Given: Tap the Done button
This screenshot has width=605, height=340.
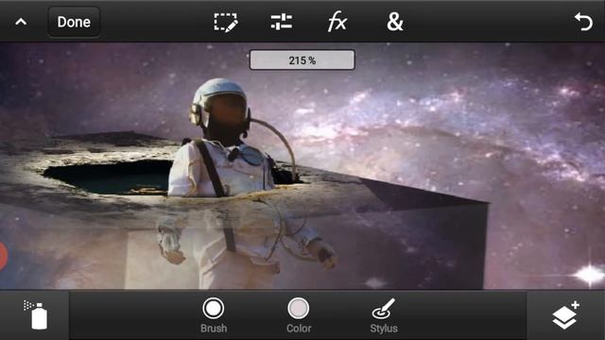Looking at the screenshot, I should click(x=74, y=22).
